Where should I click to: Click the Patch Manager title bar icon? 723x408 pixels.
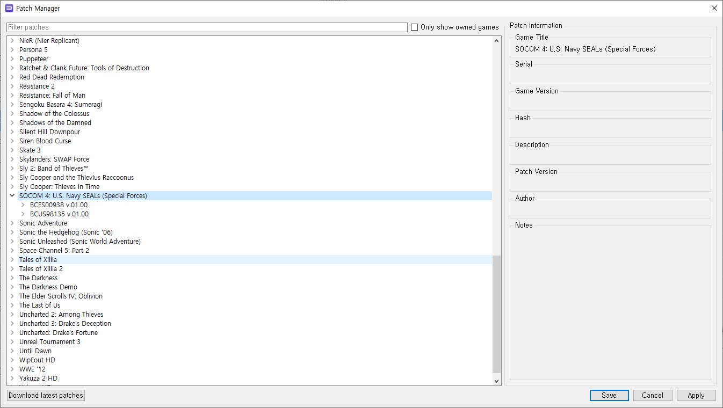pos(9,8)
